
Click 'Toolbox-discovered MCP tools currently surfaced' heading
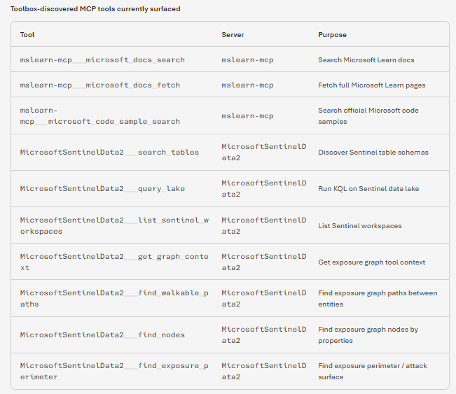point(95,9)
